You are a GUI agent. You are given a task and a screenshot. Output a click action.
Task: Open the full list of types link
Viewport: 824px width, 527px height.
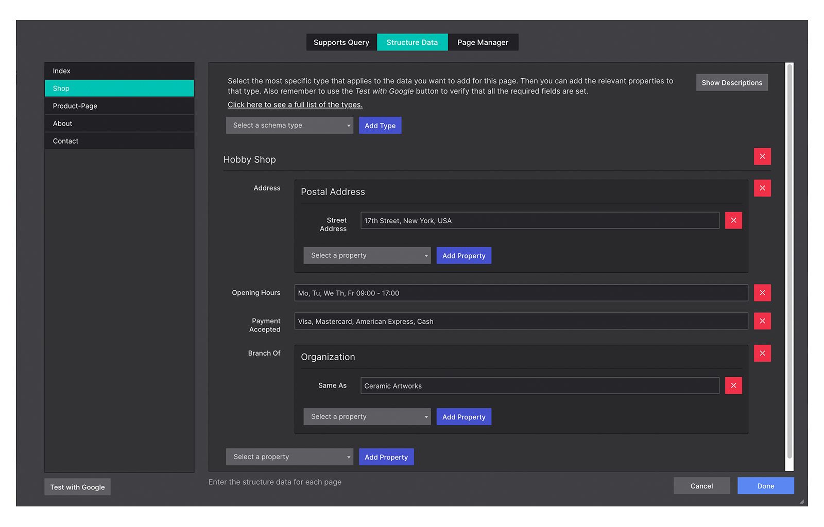coord(295,104)
